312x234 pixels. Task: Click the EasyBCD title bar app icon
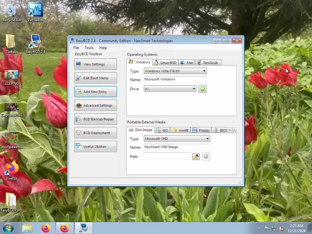[72, 41]
